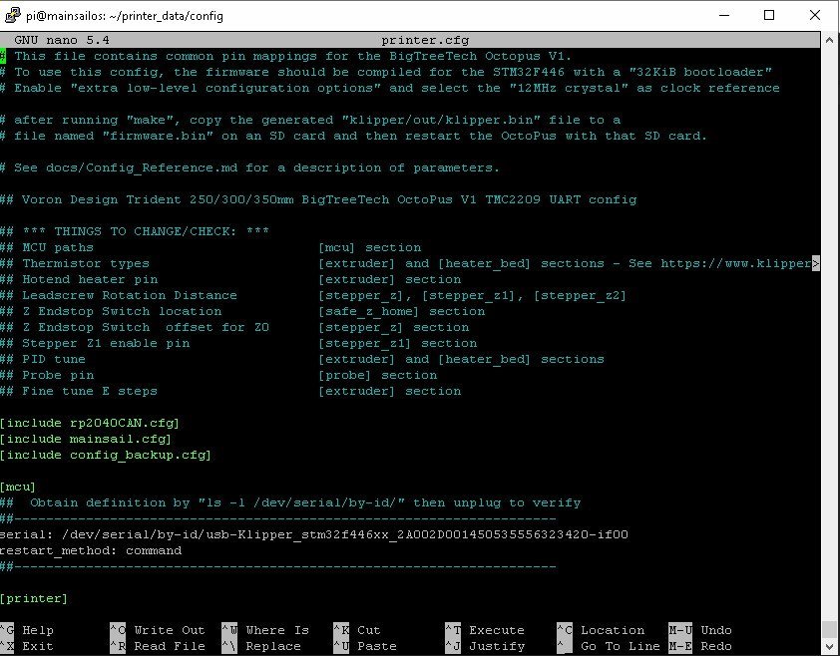The width and height of the screenshot is (840, 656).
Task: Click the green cursor at the first line
Action: [x=3, y=56]
